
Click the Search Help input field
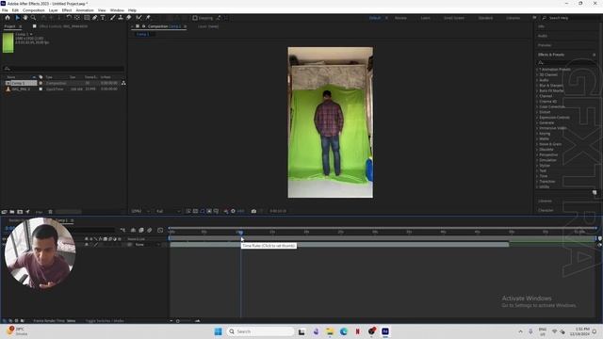pos(572,18)
